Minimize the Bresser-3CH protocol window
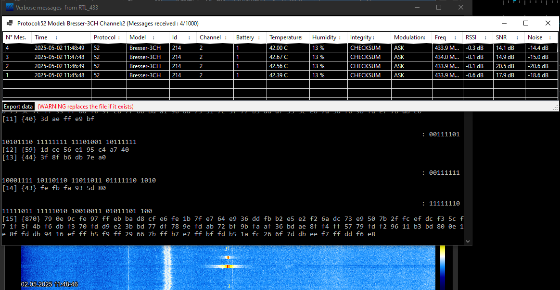The image size is (560, 290). [x=504, y=23]
